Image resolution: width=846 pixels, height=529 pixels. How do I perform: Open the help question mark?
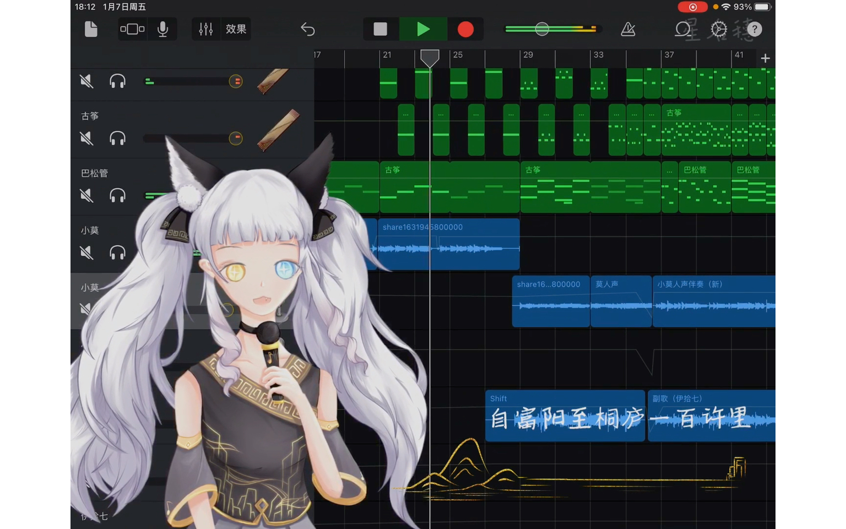755,29
